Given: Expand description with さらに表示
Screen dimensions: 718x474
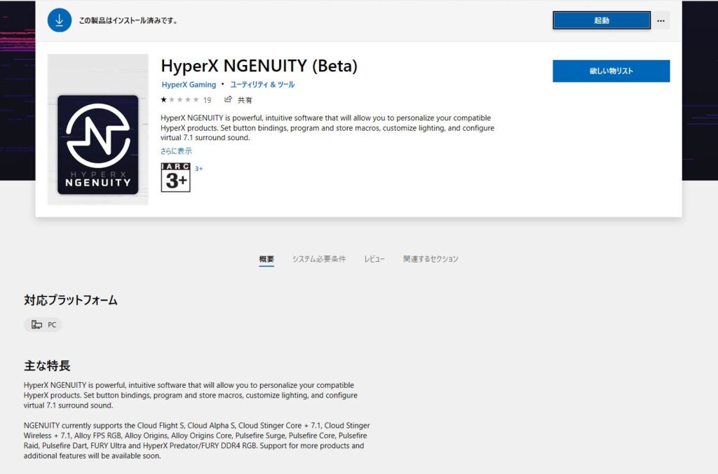Looking at the screenshot, I should [x=176, y=151].
